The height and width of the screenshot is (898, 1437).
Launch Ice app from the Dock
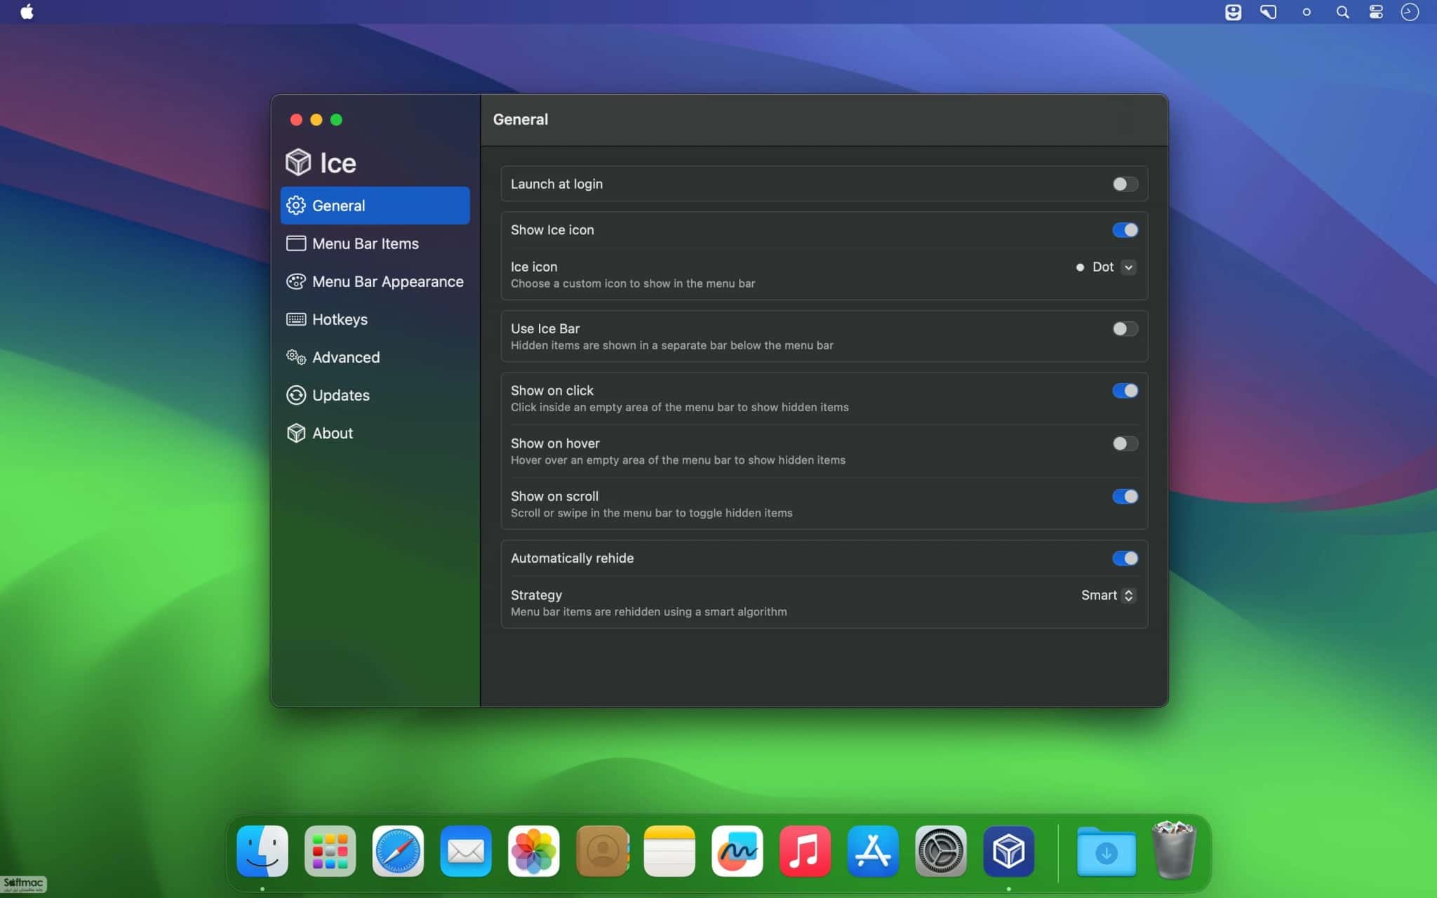point(1008,851)
